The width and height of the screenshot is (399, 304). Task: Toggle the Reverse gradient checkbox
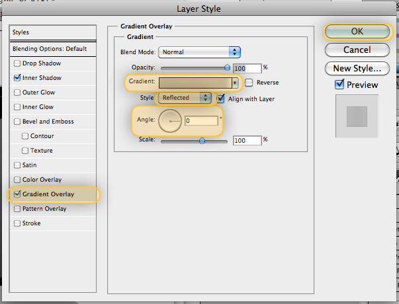(x=249, y=83)
